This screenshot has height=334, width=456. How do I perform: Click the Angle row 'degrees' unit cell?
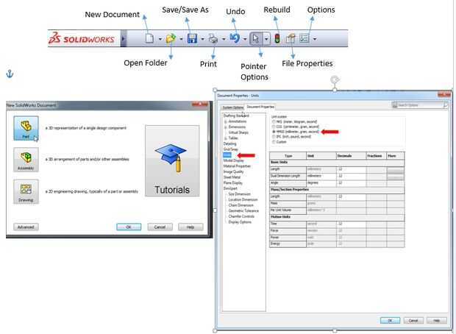[321, 183]
